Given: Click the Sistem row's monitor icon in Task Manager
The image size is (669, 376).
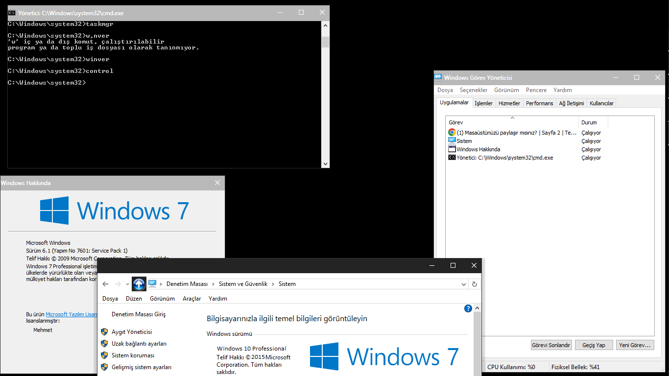Looking at the screenshot, I should click(x=452, y=141).
